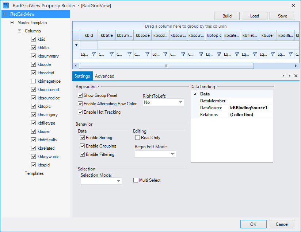Image resolution: width=301 pixels, height=232 pixels.
Task: Disable Enable Alternating Row Color
Action: point(80,104)
